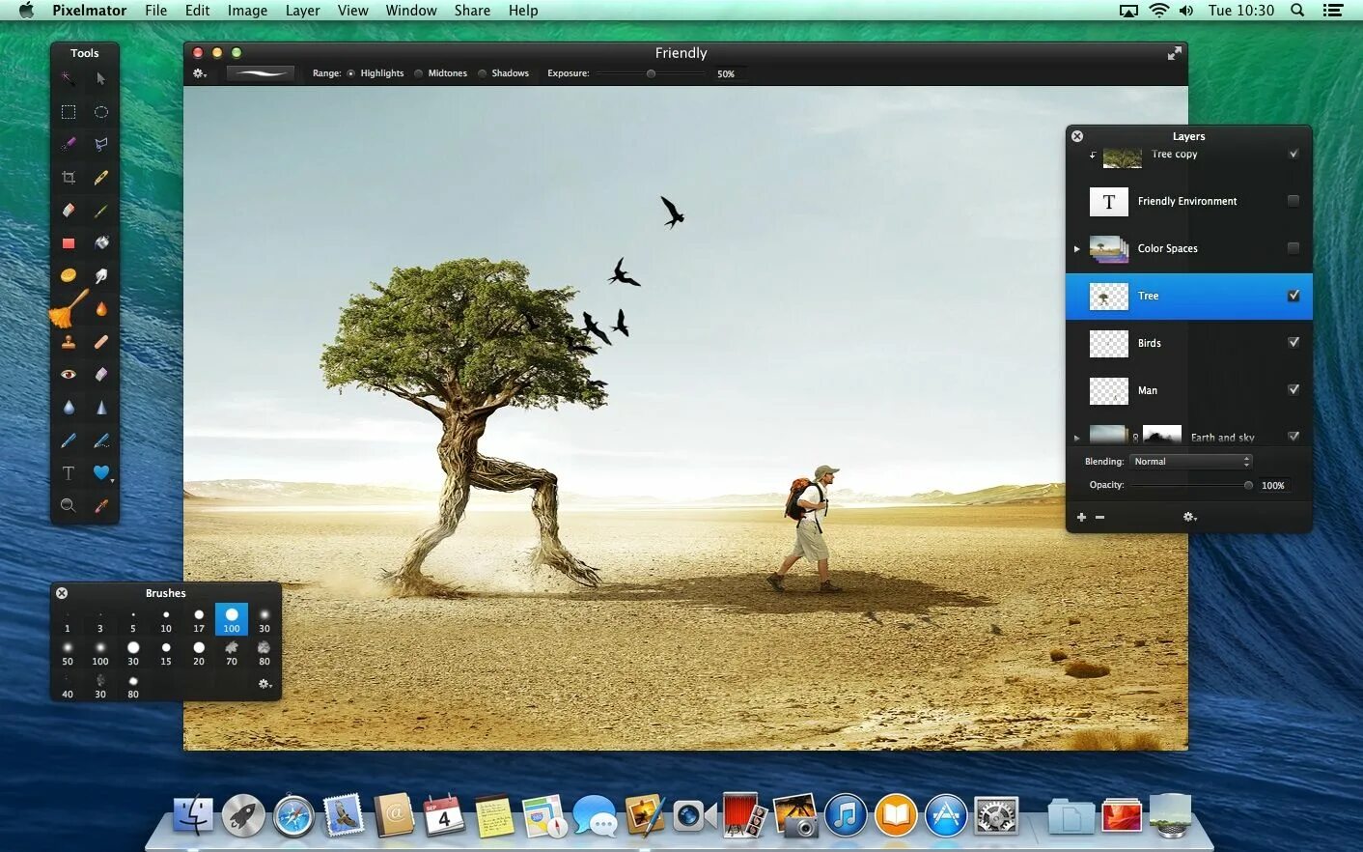Close the Brushes panel
The height and width of the screenshot is (852, 1363).
click(62, 593)
